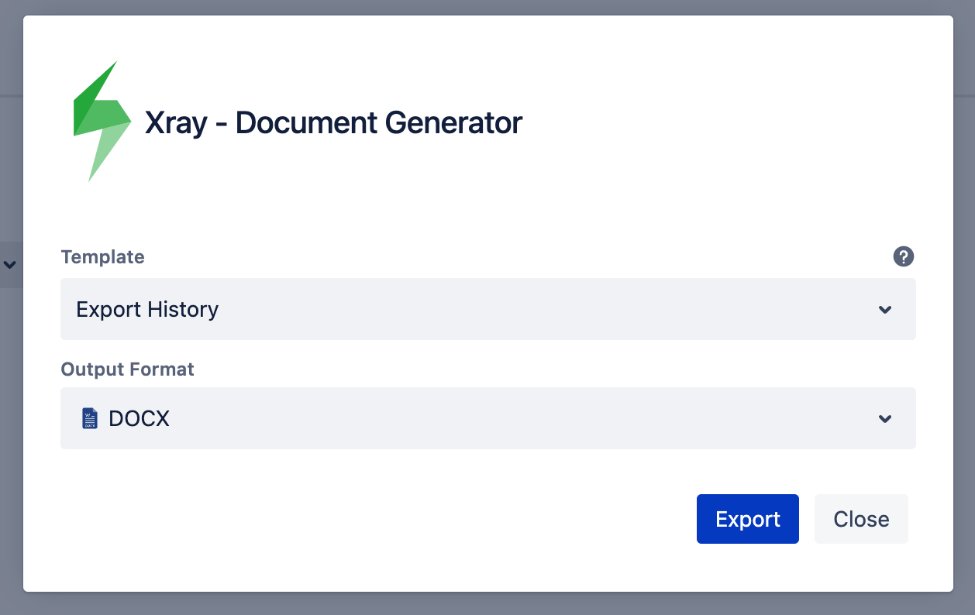Click the partially hidden chevron behind the dialog
This screenshot has width=975, height=615.
point(10,264)
